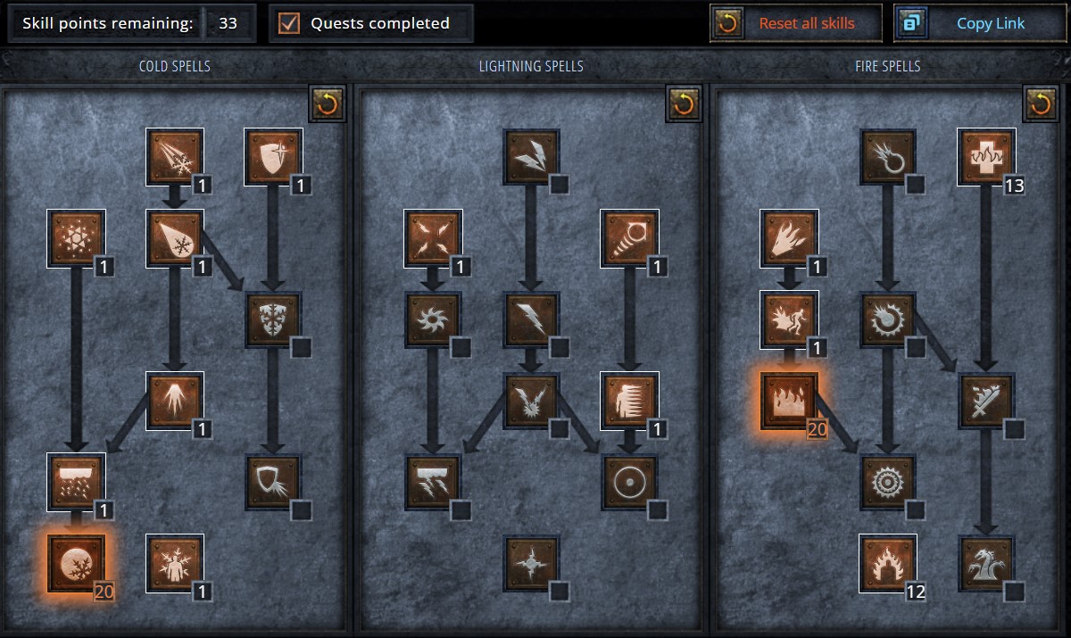Select the Chain Lightning skill
The image size is (1071, 638).
532,401
